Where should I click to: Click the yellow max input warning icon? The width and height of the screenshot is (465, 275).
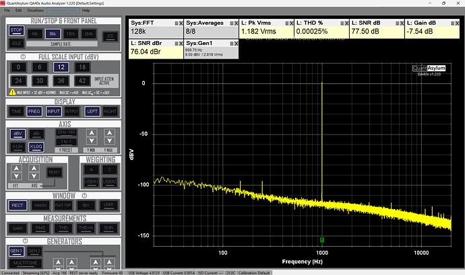pos(11,92)
